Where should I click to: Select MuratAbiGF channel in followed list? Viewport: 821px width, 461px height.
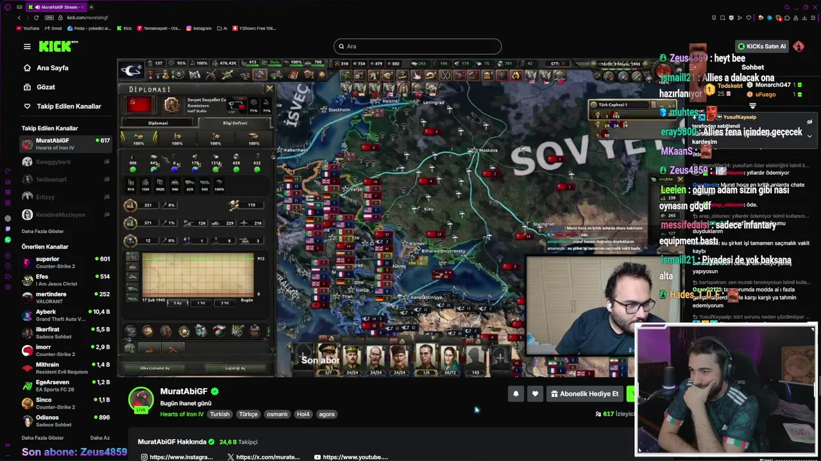click(x=66, y=144)
